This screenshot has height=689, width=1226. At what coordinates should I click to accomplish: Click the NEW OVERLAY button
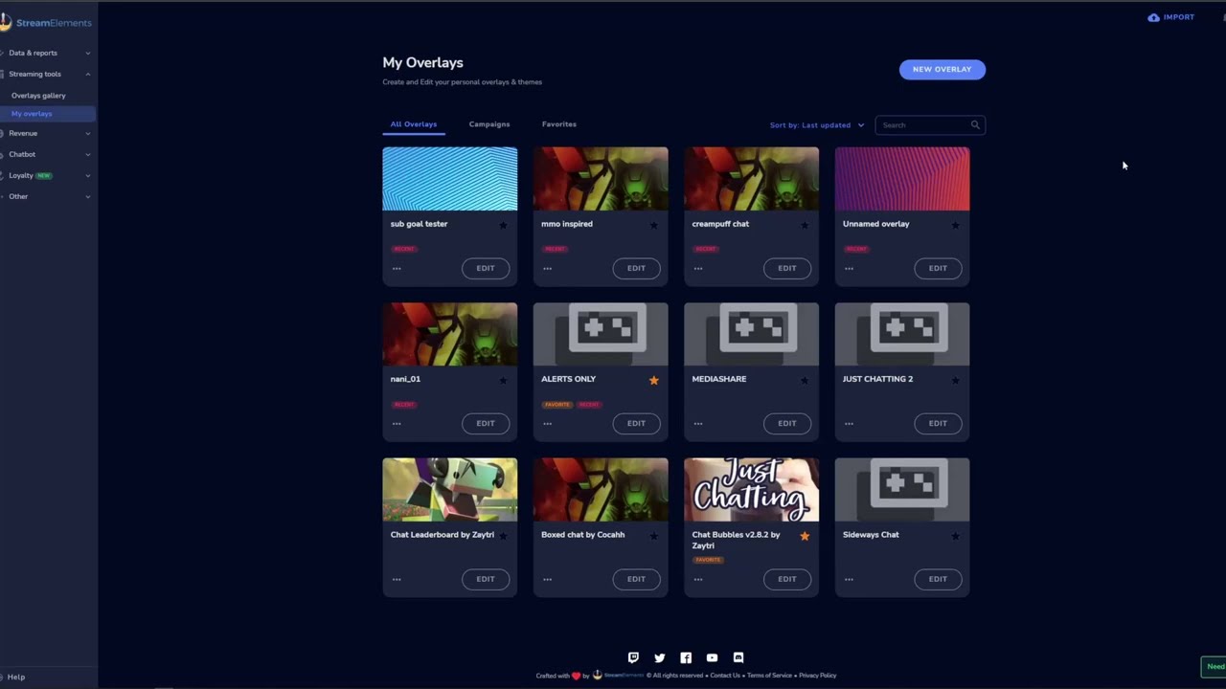pyautogui.click(x=942, y=70)
